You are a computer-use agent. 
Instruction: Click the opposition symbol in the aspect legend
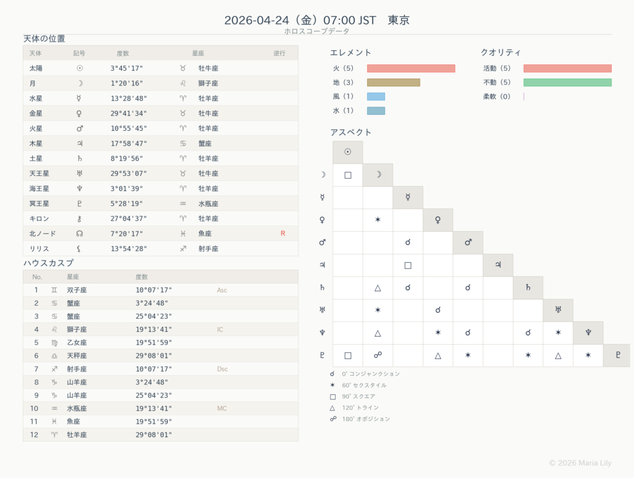tap(333, 419)
